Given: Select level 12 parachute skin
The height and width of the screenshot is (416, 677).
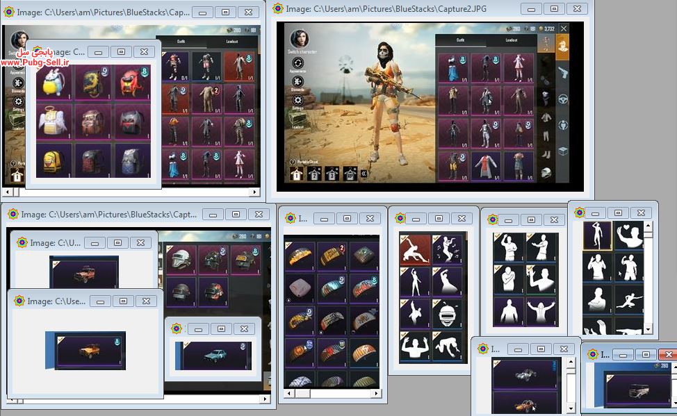Looking at the screenshot, I should click(299, 351).
